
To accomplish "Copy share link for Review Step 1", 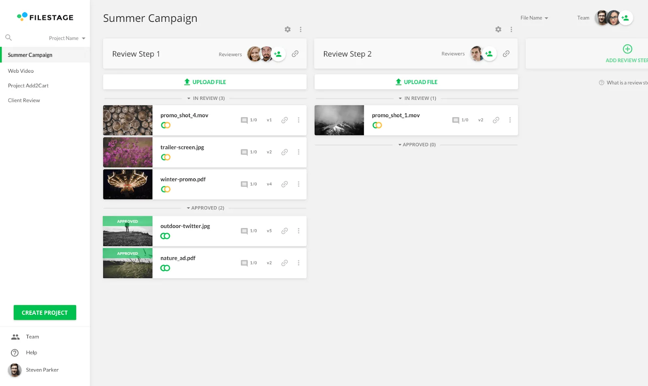I will [295, 54].
